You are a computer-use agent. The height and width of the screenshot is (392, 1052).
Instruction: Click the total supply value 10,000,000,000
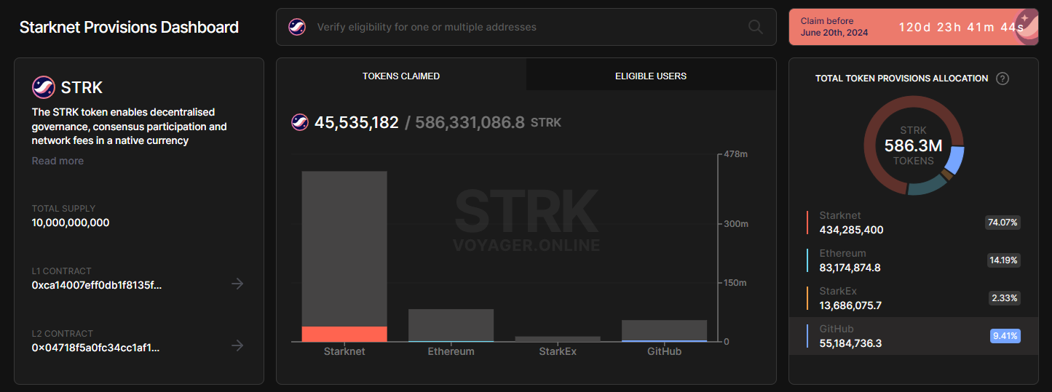point(71,223)
